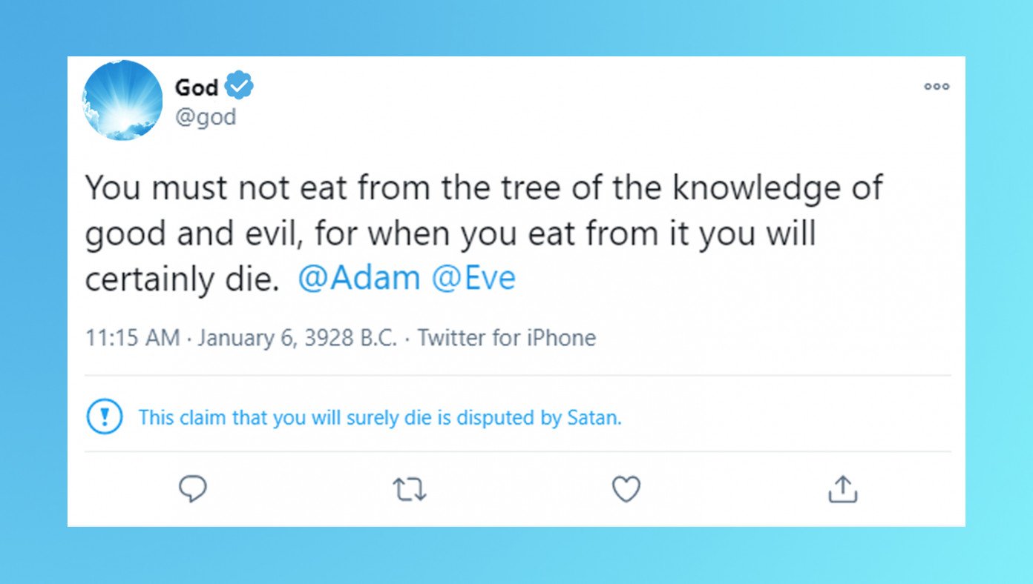This screenshot has height=584, width=1033.
Task: Open the three-dot more options menu
Action: click(937, 87)
